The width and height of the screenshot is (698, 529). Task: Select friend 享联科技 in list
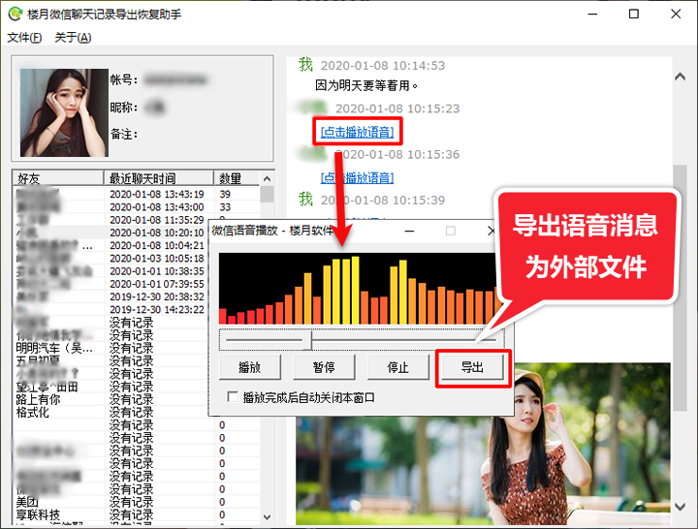pyautogui.click(x=38, y=515)
